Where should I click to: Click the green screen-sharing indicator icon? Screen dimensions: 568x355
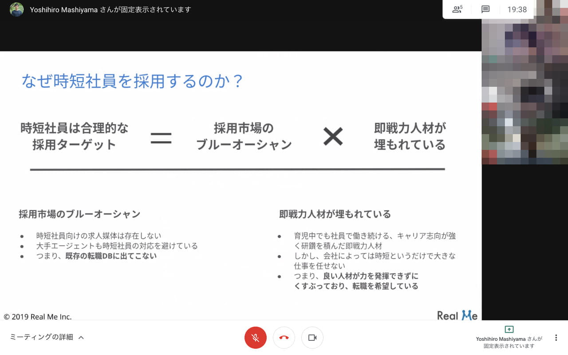509,330
